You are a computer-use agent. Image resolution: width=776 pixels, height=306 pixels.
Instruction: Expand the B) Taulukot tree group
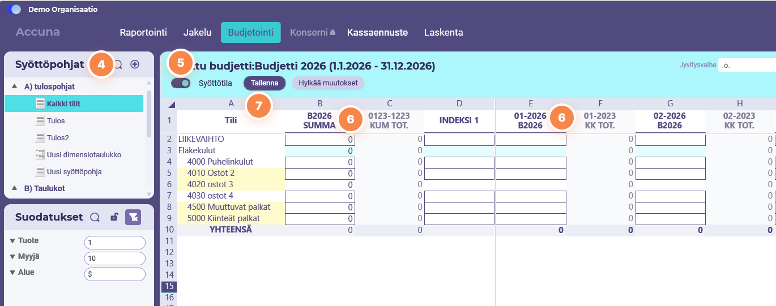(14, 188)
